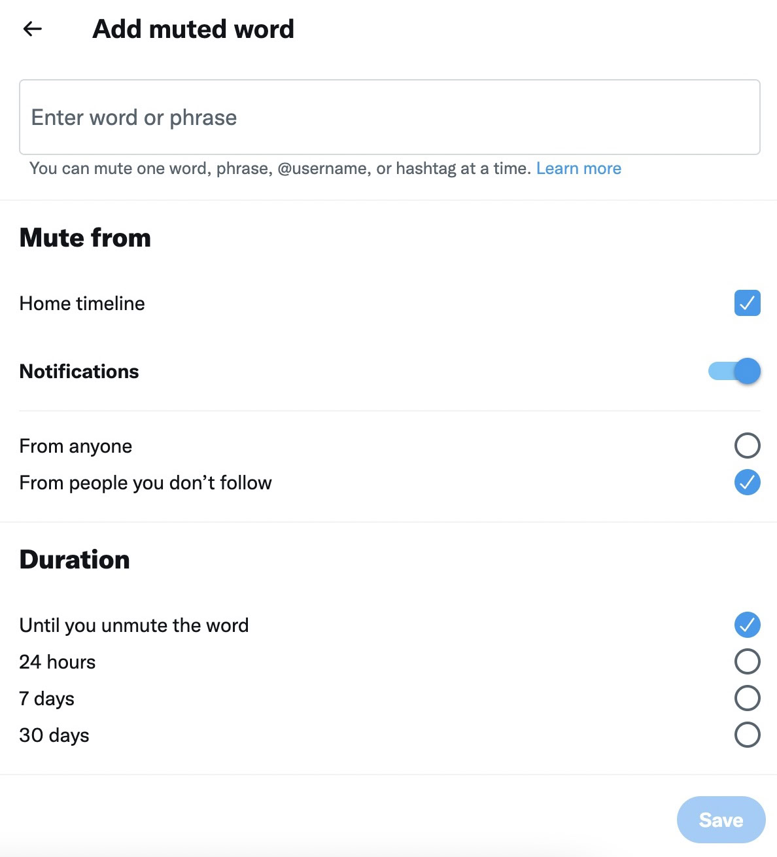Click the 'Enter word or phrase' input field
The width and height of the screenshot is (777, 857).
click(x=389, y=118)
